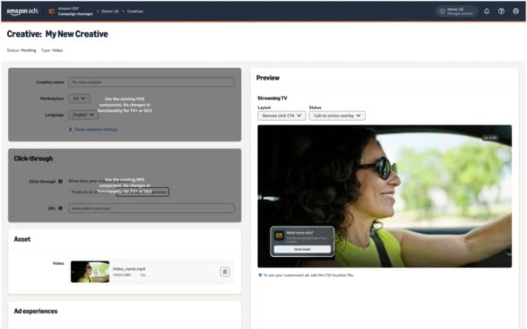The width and height of the screenshot is (527, 329).
Task: Open the Marketplace US dropdown
Action: (x=79, y=98)
